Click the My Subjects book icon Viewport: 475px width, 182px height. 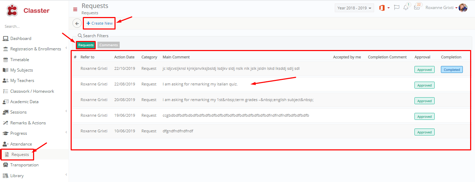pyautogui.click(x=6, y=70)
